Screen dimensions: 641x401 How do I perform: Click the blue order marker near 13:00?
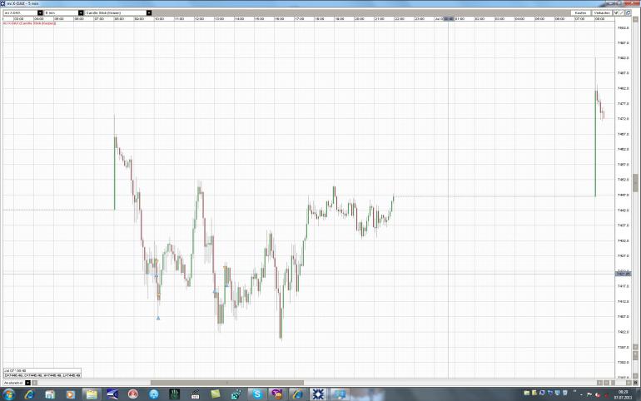215,291
